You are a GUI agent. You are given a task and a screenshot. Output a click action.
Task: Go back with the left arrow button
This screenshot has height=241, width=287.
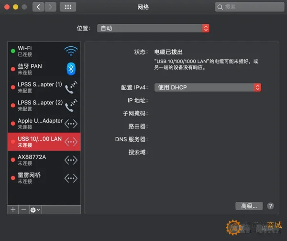coord(38,7)
